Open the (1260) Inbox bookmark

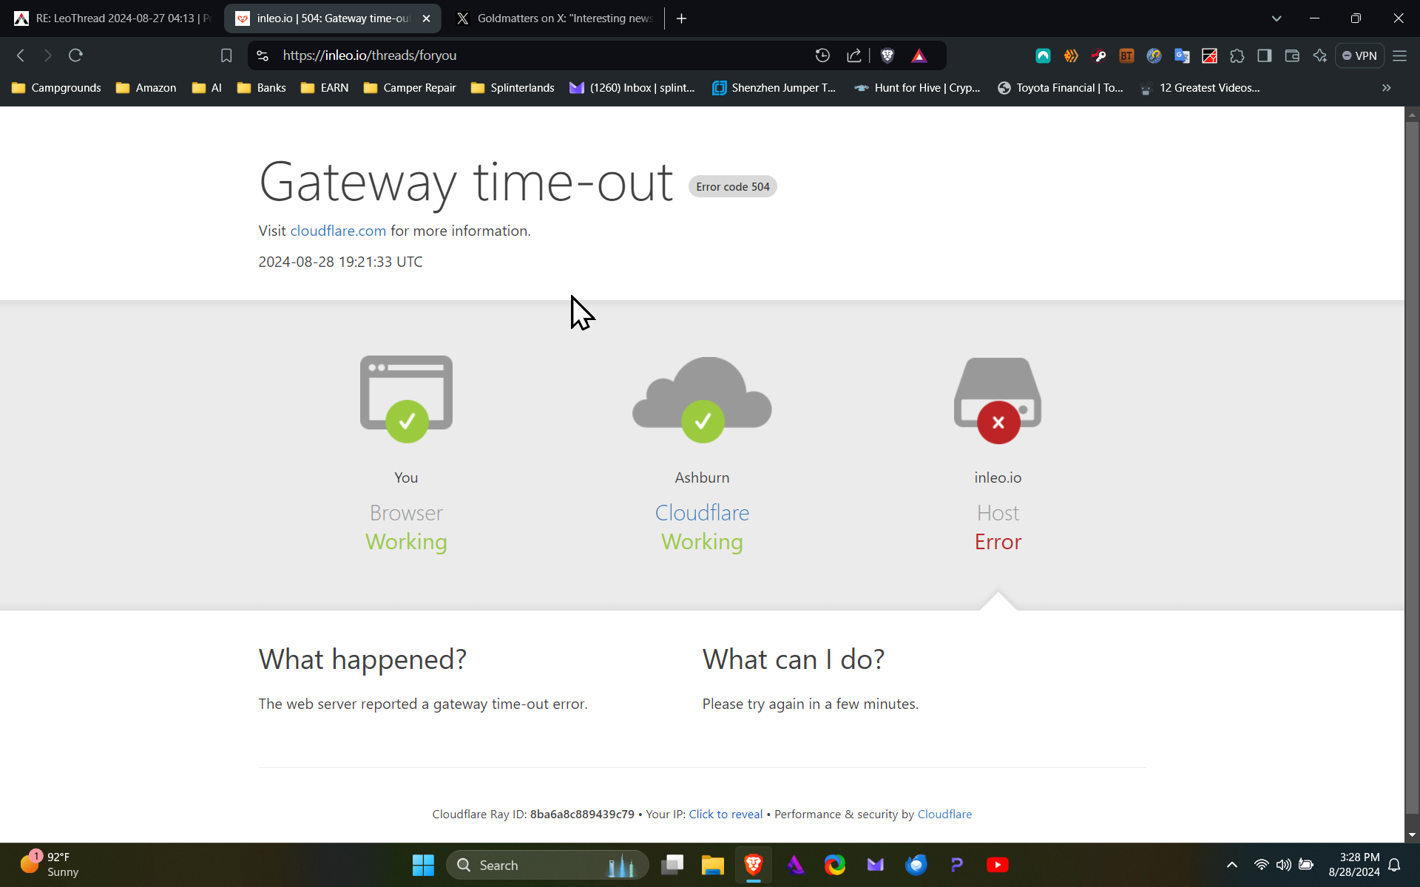click(x=632, y=87)
